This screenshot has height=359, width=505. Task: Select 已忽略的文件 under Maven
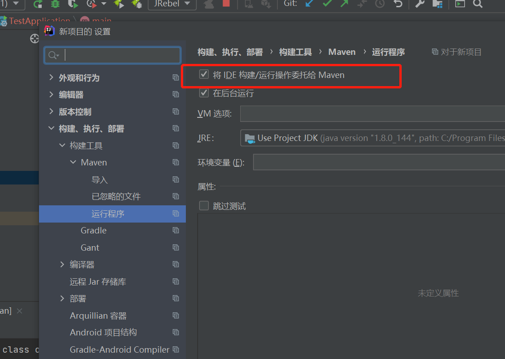pyautogui.click(x=116, y=196)
